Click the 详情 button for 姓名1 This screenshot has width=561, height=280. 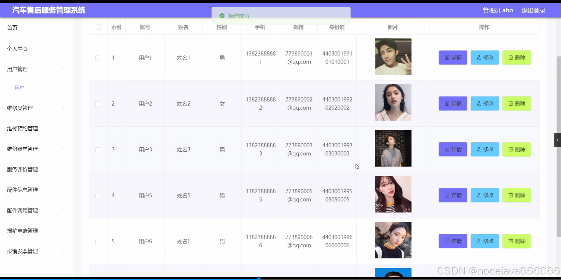coord(453,57)
